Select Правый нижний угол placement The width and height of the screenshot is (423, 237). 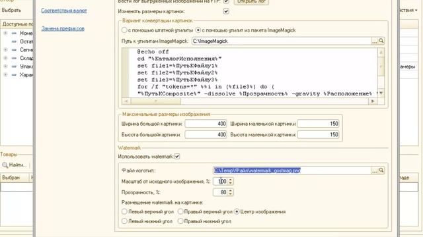180,221
